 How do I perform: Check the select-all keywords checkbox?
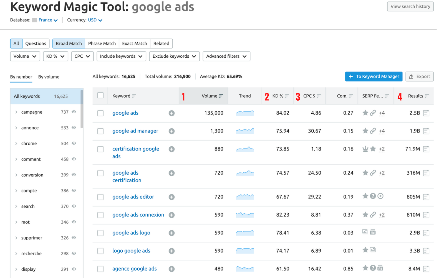tap(100, 95)
